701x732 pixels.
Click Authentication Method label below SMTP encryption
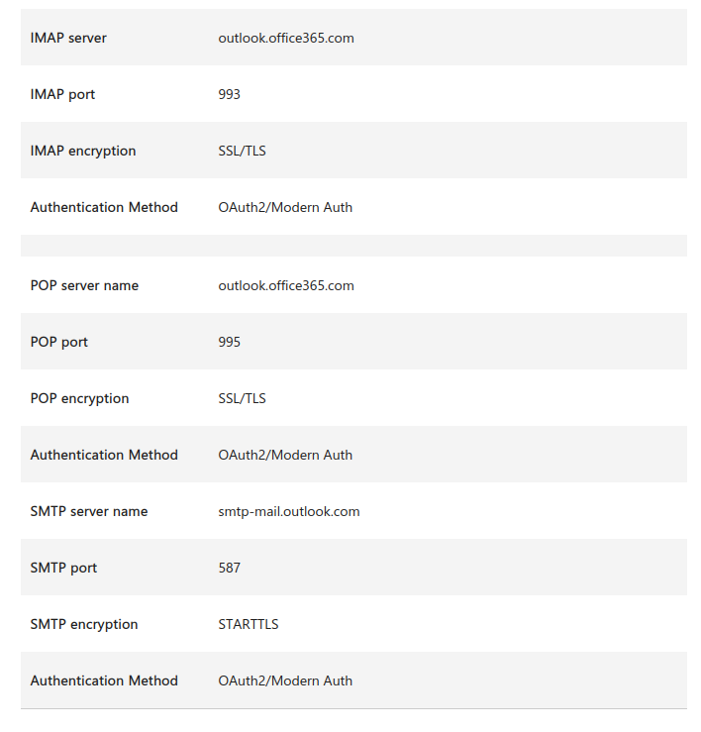(104, 680)
